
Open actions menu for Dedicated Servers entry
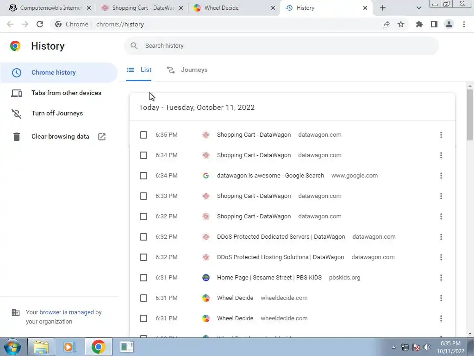tap(441, 237)
